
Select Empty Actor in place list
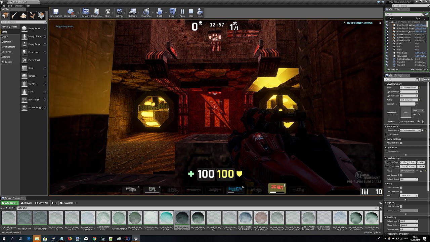(34, 29)
